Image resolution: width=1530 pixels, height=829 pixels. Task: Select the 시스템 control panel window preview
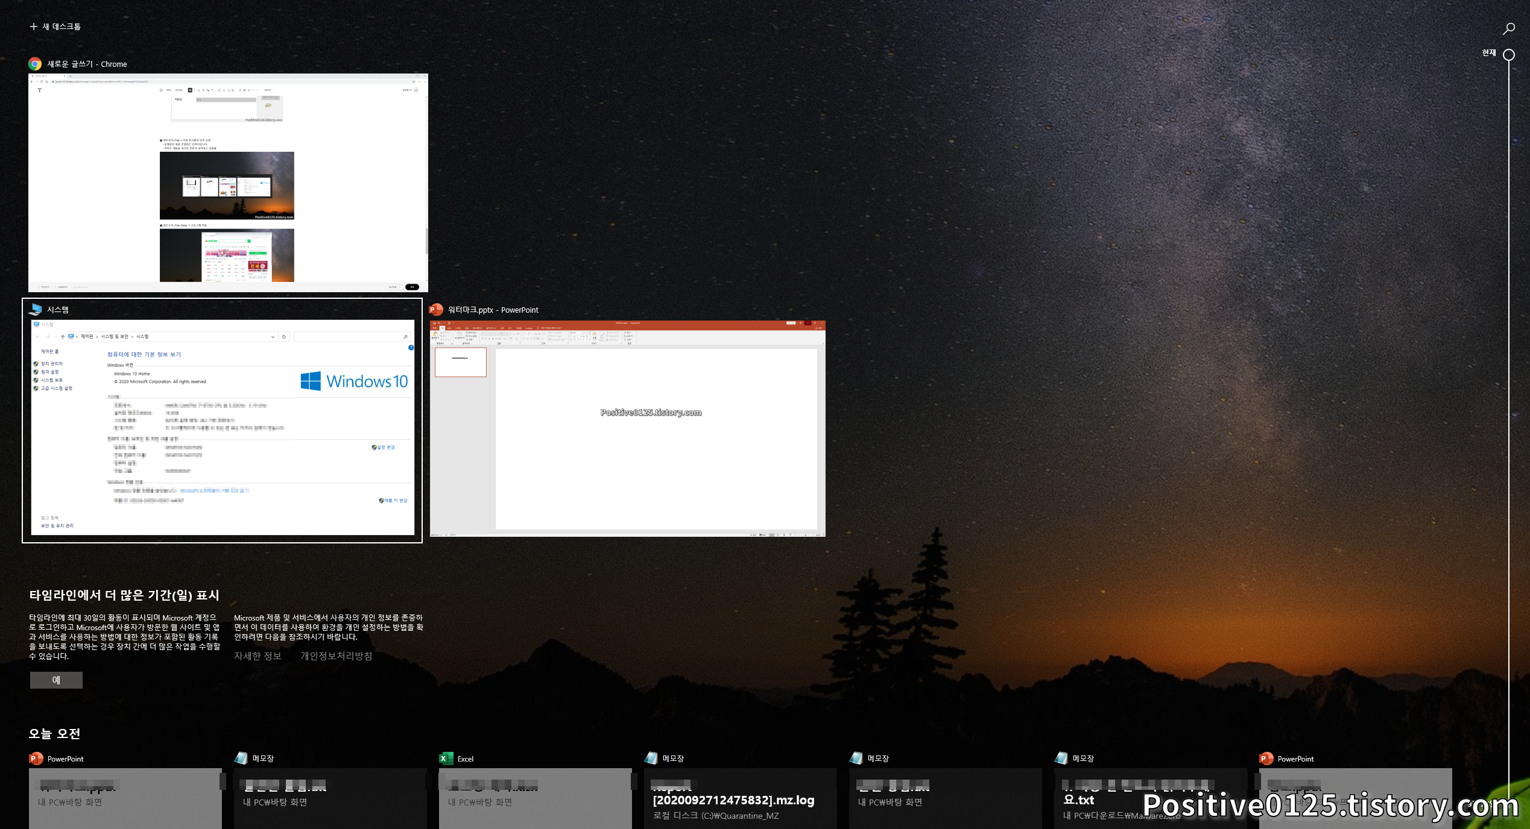pos(223,427)
